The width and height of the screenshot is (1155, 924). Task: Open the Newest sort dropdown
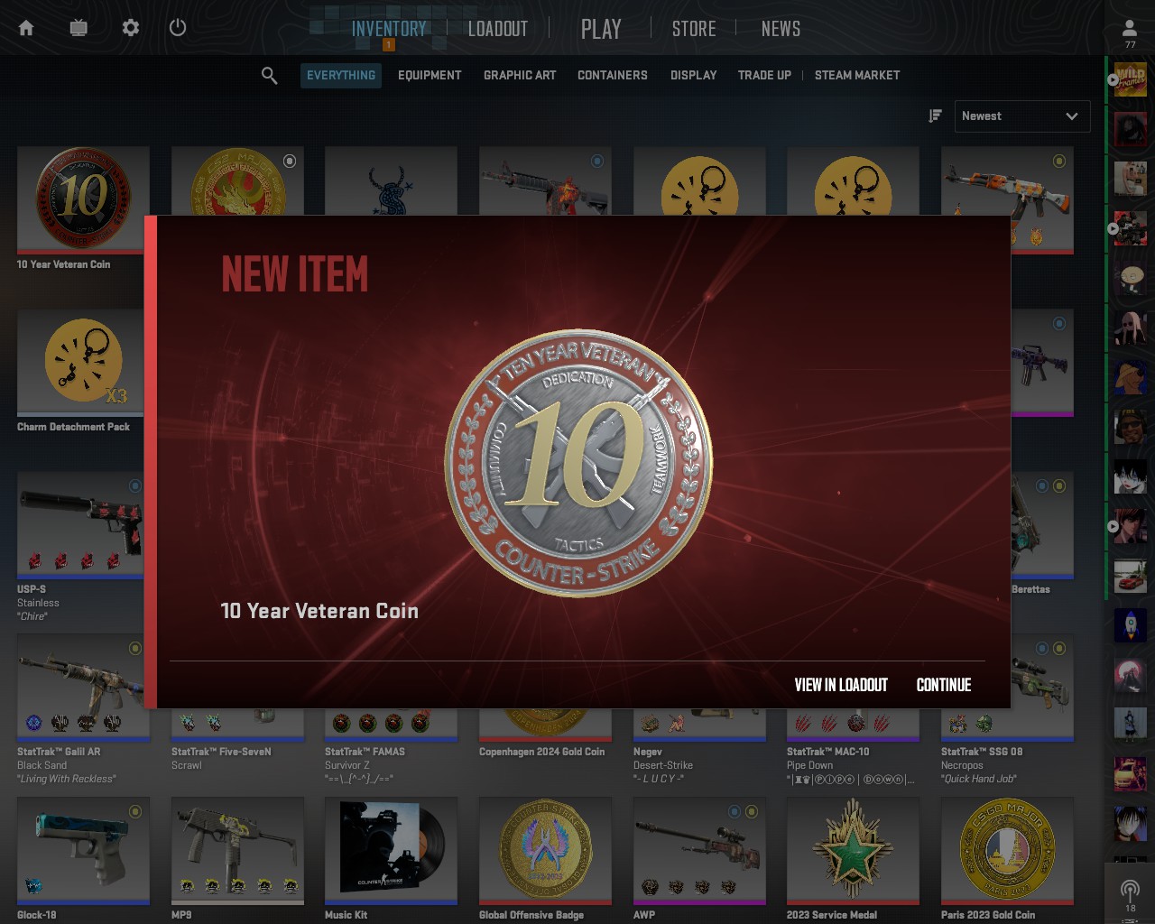[x=1021, y=116]
